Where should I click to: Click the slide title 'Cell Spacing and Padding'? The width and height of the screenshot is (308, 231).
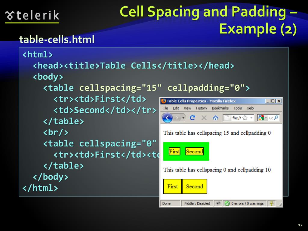click(208, 20)
